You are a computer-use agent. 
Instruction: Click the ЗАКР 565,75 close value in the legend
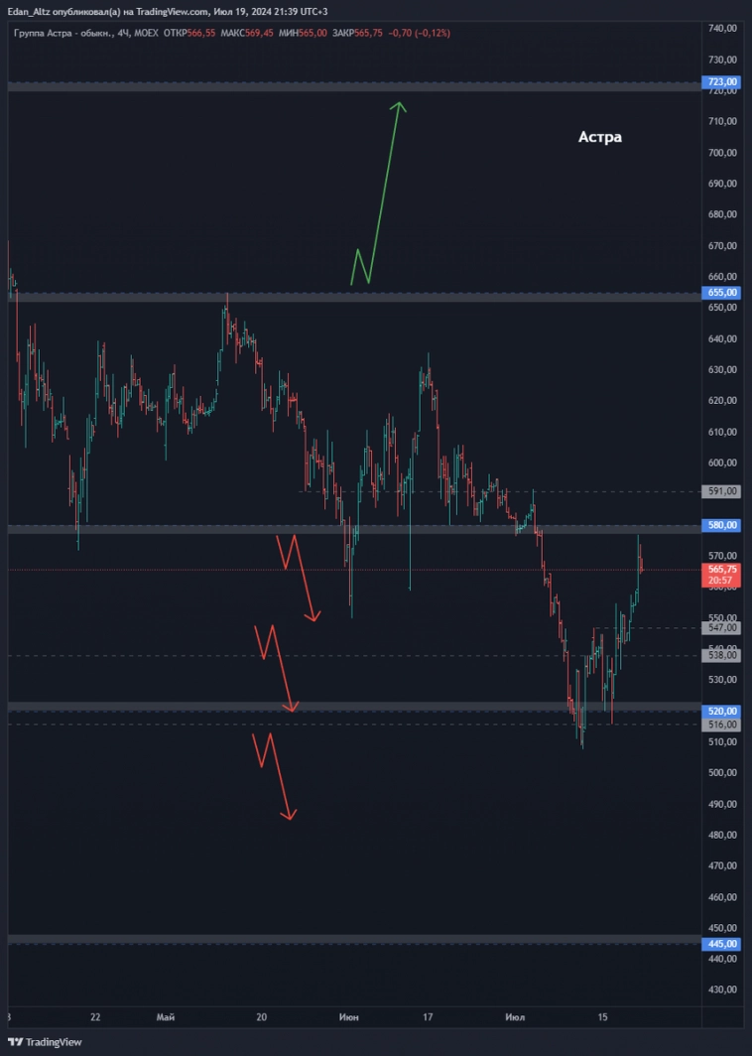click(x=357, y=33)
